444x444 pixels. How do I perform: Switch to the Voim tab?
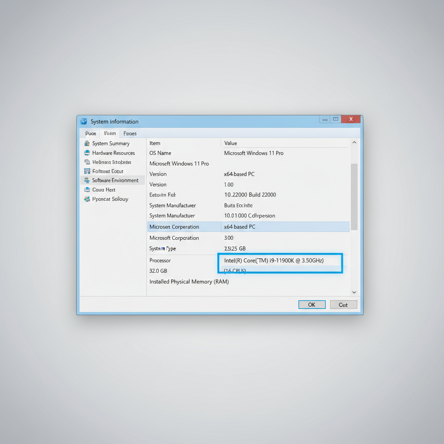click(109, 134)
